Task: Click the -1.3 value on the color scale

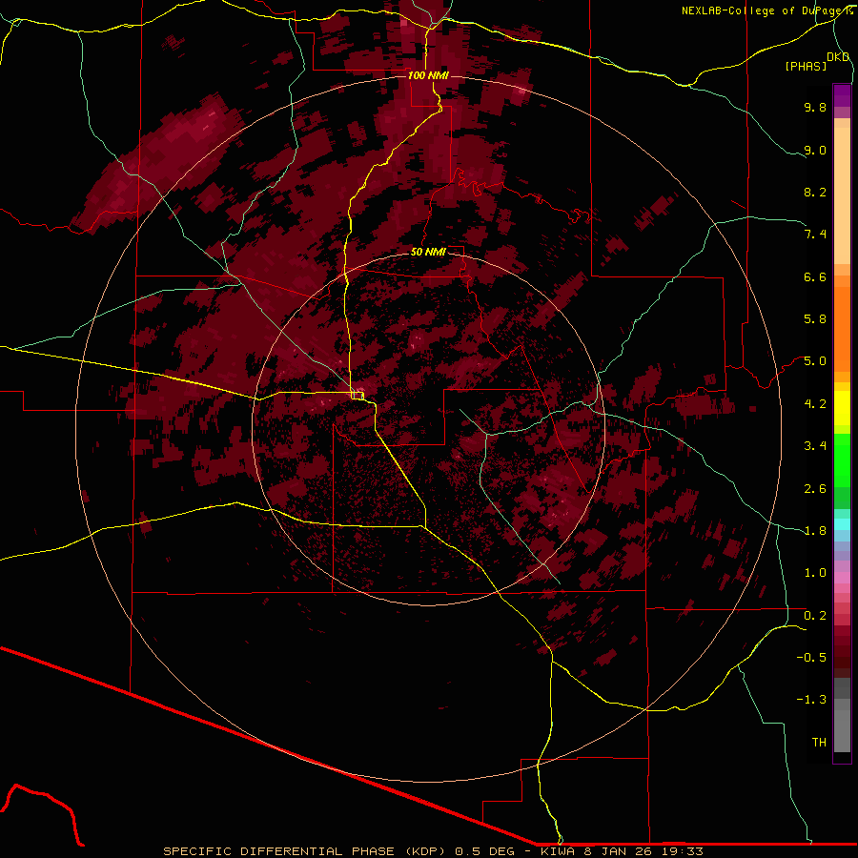Action: (811, 700)
